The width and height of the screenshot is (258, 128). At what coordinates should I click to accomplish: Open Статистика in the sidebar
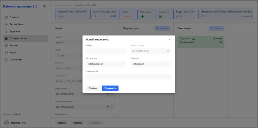[26, 60]
